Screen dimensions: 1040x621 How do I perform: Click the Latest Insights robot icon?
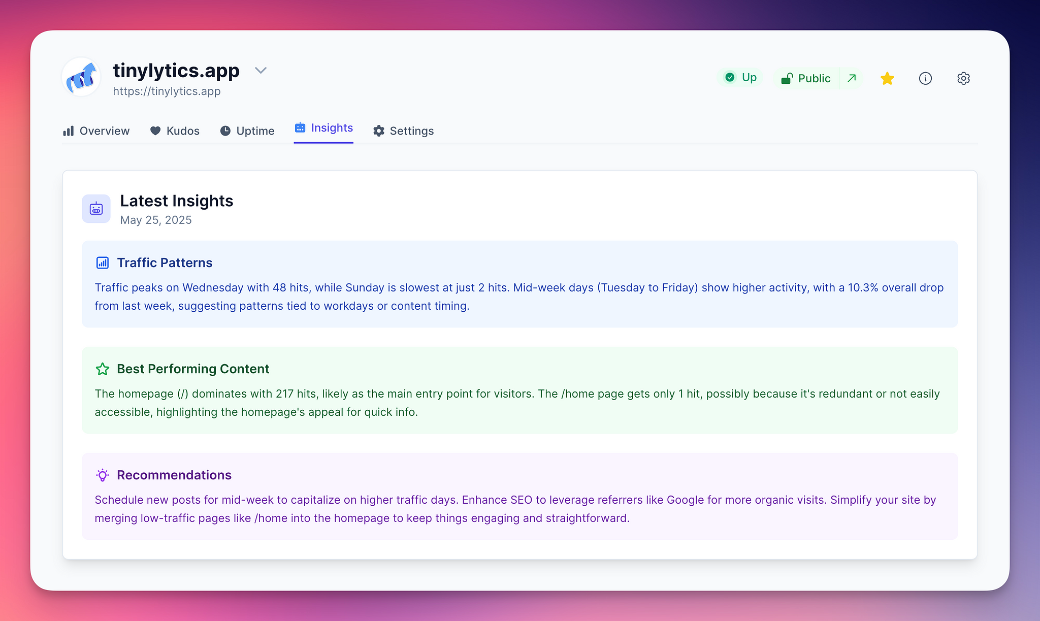(x=96, y=209)
